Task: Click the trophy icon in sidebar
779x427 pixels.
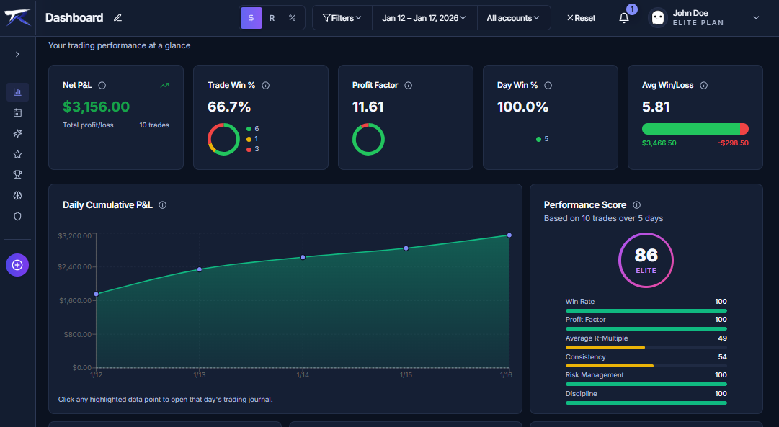Action: point(17,175)
